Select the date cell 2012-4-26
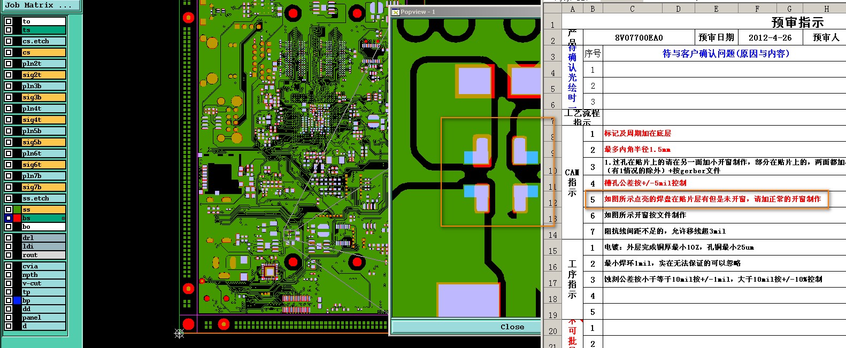 (770, 37)
